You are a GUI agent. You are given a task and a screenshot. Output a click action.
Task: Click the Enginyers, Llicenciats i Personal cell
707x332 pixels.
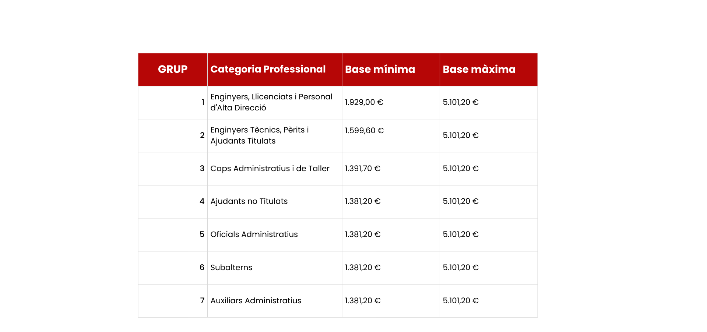271,102
